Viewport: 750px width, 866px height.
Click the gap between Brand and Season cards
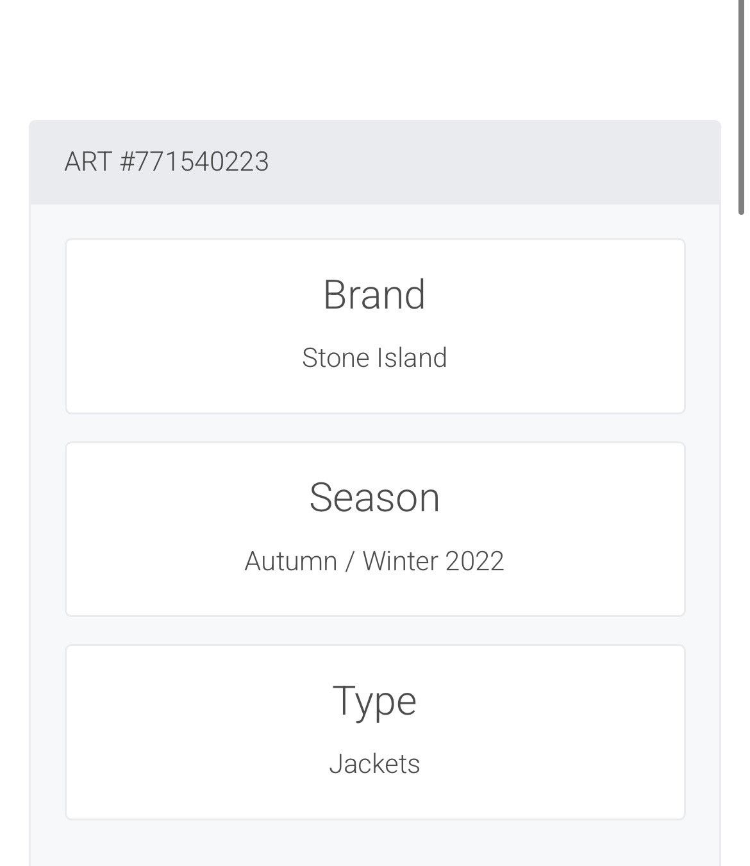point(374,428)
